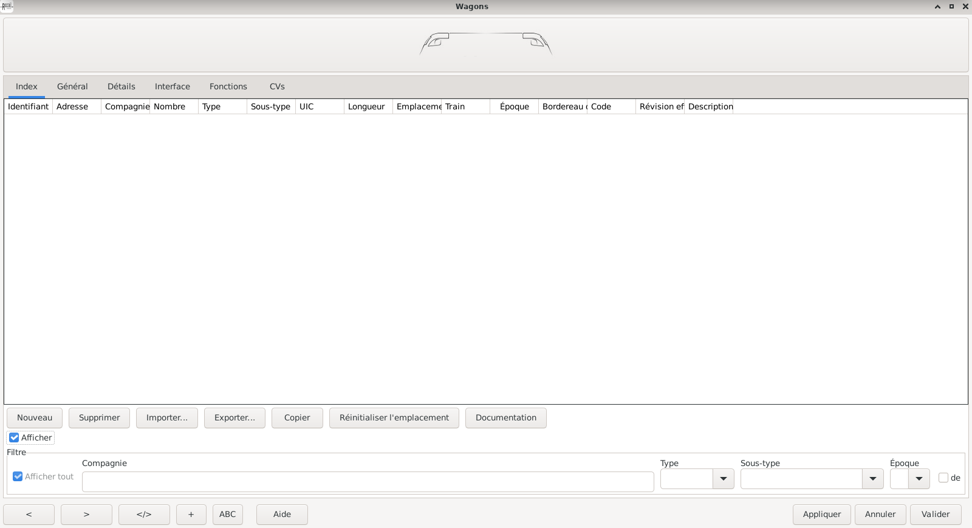Toggle the Afficher checkbox

tap(15, 437)
